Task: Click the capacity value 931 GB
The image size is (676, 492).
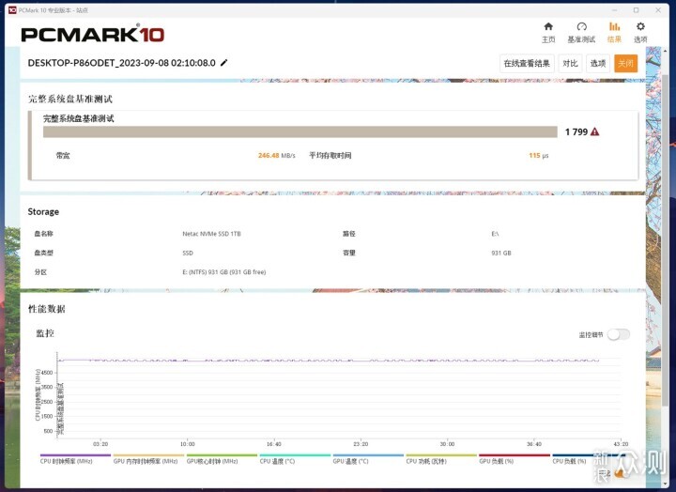Action: point(501,253)
